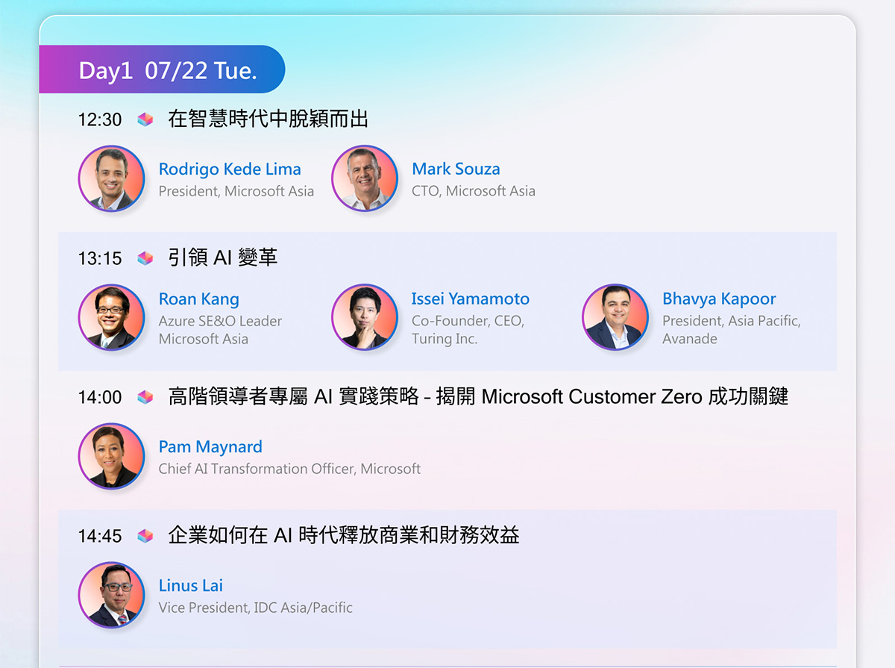Select the Vice President, IDC Asia/Pacific text
This screenshot has width=895, height=668.
(256, 608)
